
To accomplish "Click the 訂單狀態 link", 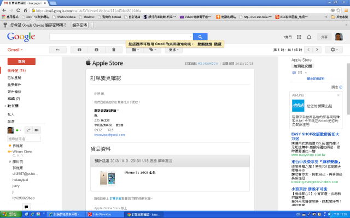I will [x=115, y=198].
